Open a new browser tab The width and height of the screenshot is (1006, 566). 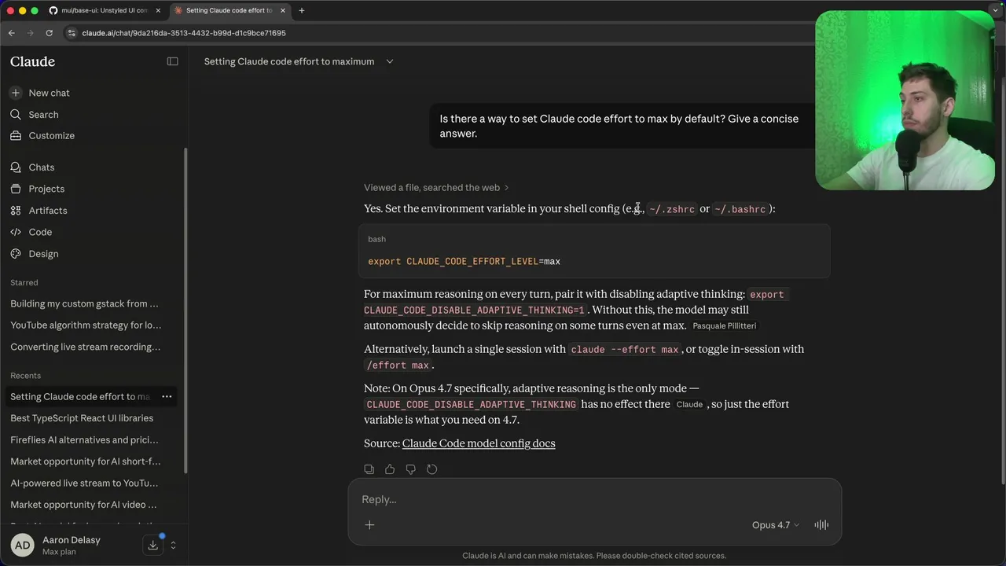click(x=302, y=11)
